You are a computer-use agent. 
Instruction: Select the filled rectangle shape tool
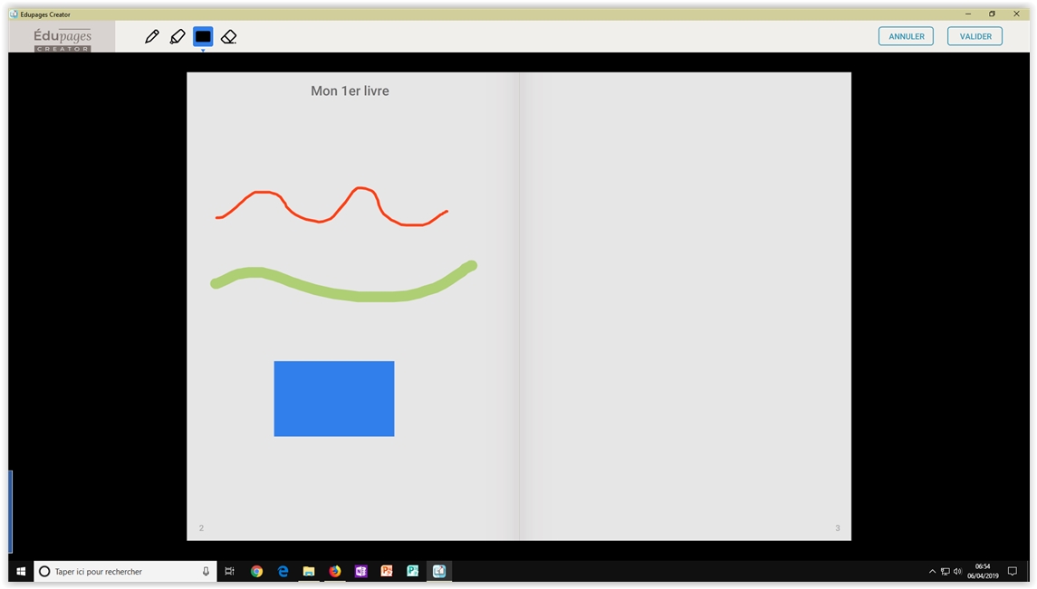click(203, 37)
